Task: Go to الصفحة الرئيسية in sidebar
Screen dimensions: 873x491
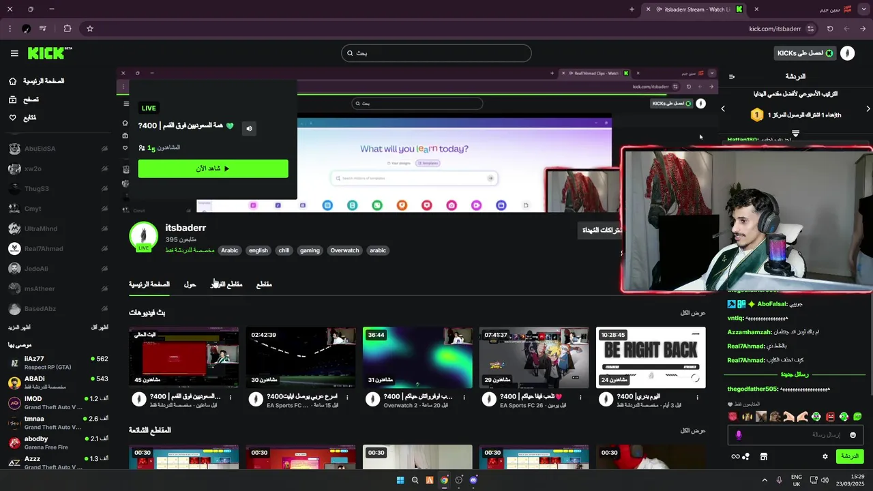Action: (36, 81)
